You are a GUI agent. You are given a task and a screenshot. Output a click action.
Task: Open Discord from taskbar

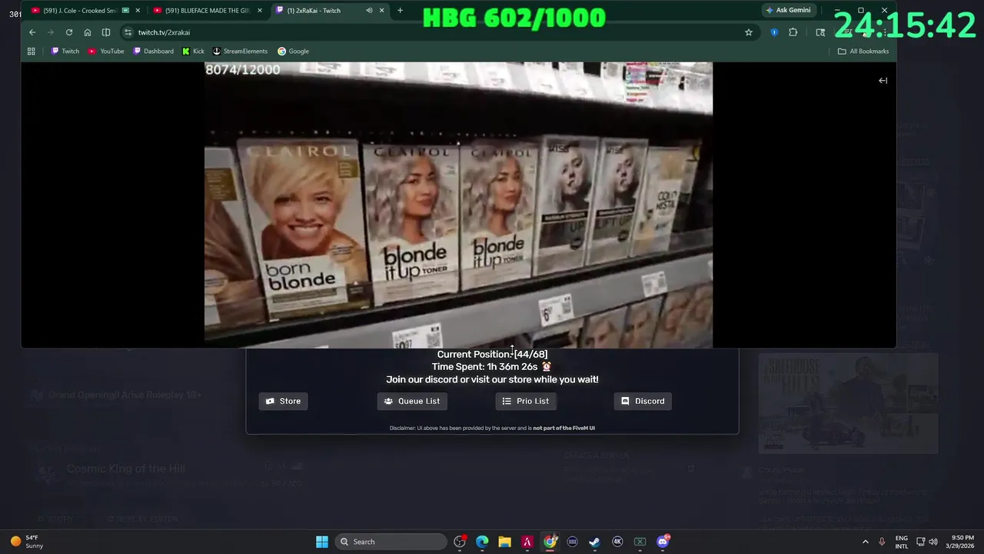tap(663, 542)
